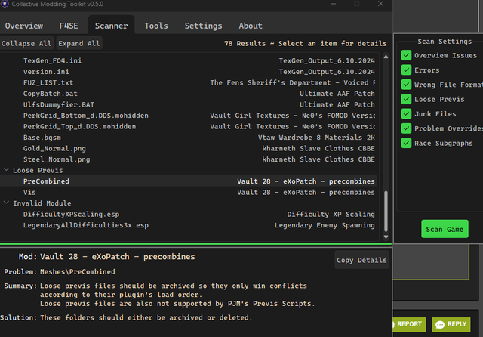
Task: Select the PreCombined row
Action: click(188, 181)
